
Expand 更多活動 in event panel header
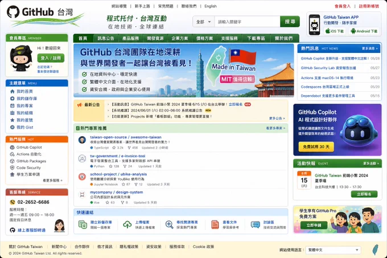click(x=371, y=163)
